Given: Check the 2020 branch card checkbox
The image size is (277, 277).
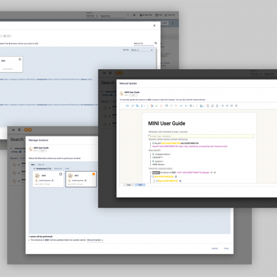Looking at the screenshot, I should 60,174.
